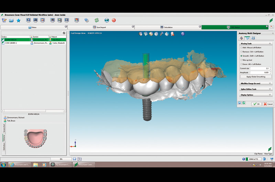
Task: Decrease Current size with the down arrow
Action: click(270, 69)
